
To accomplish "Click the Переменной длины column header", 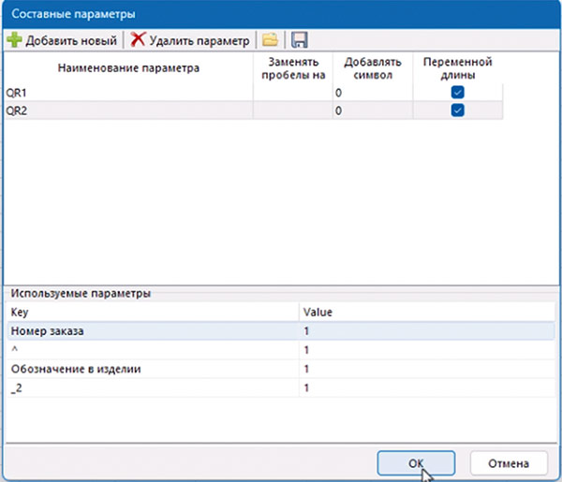I will [457, 68].
